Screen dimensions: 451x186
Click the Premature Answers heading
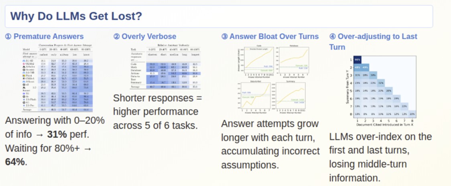click(49, 36)
